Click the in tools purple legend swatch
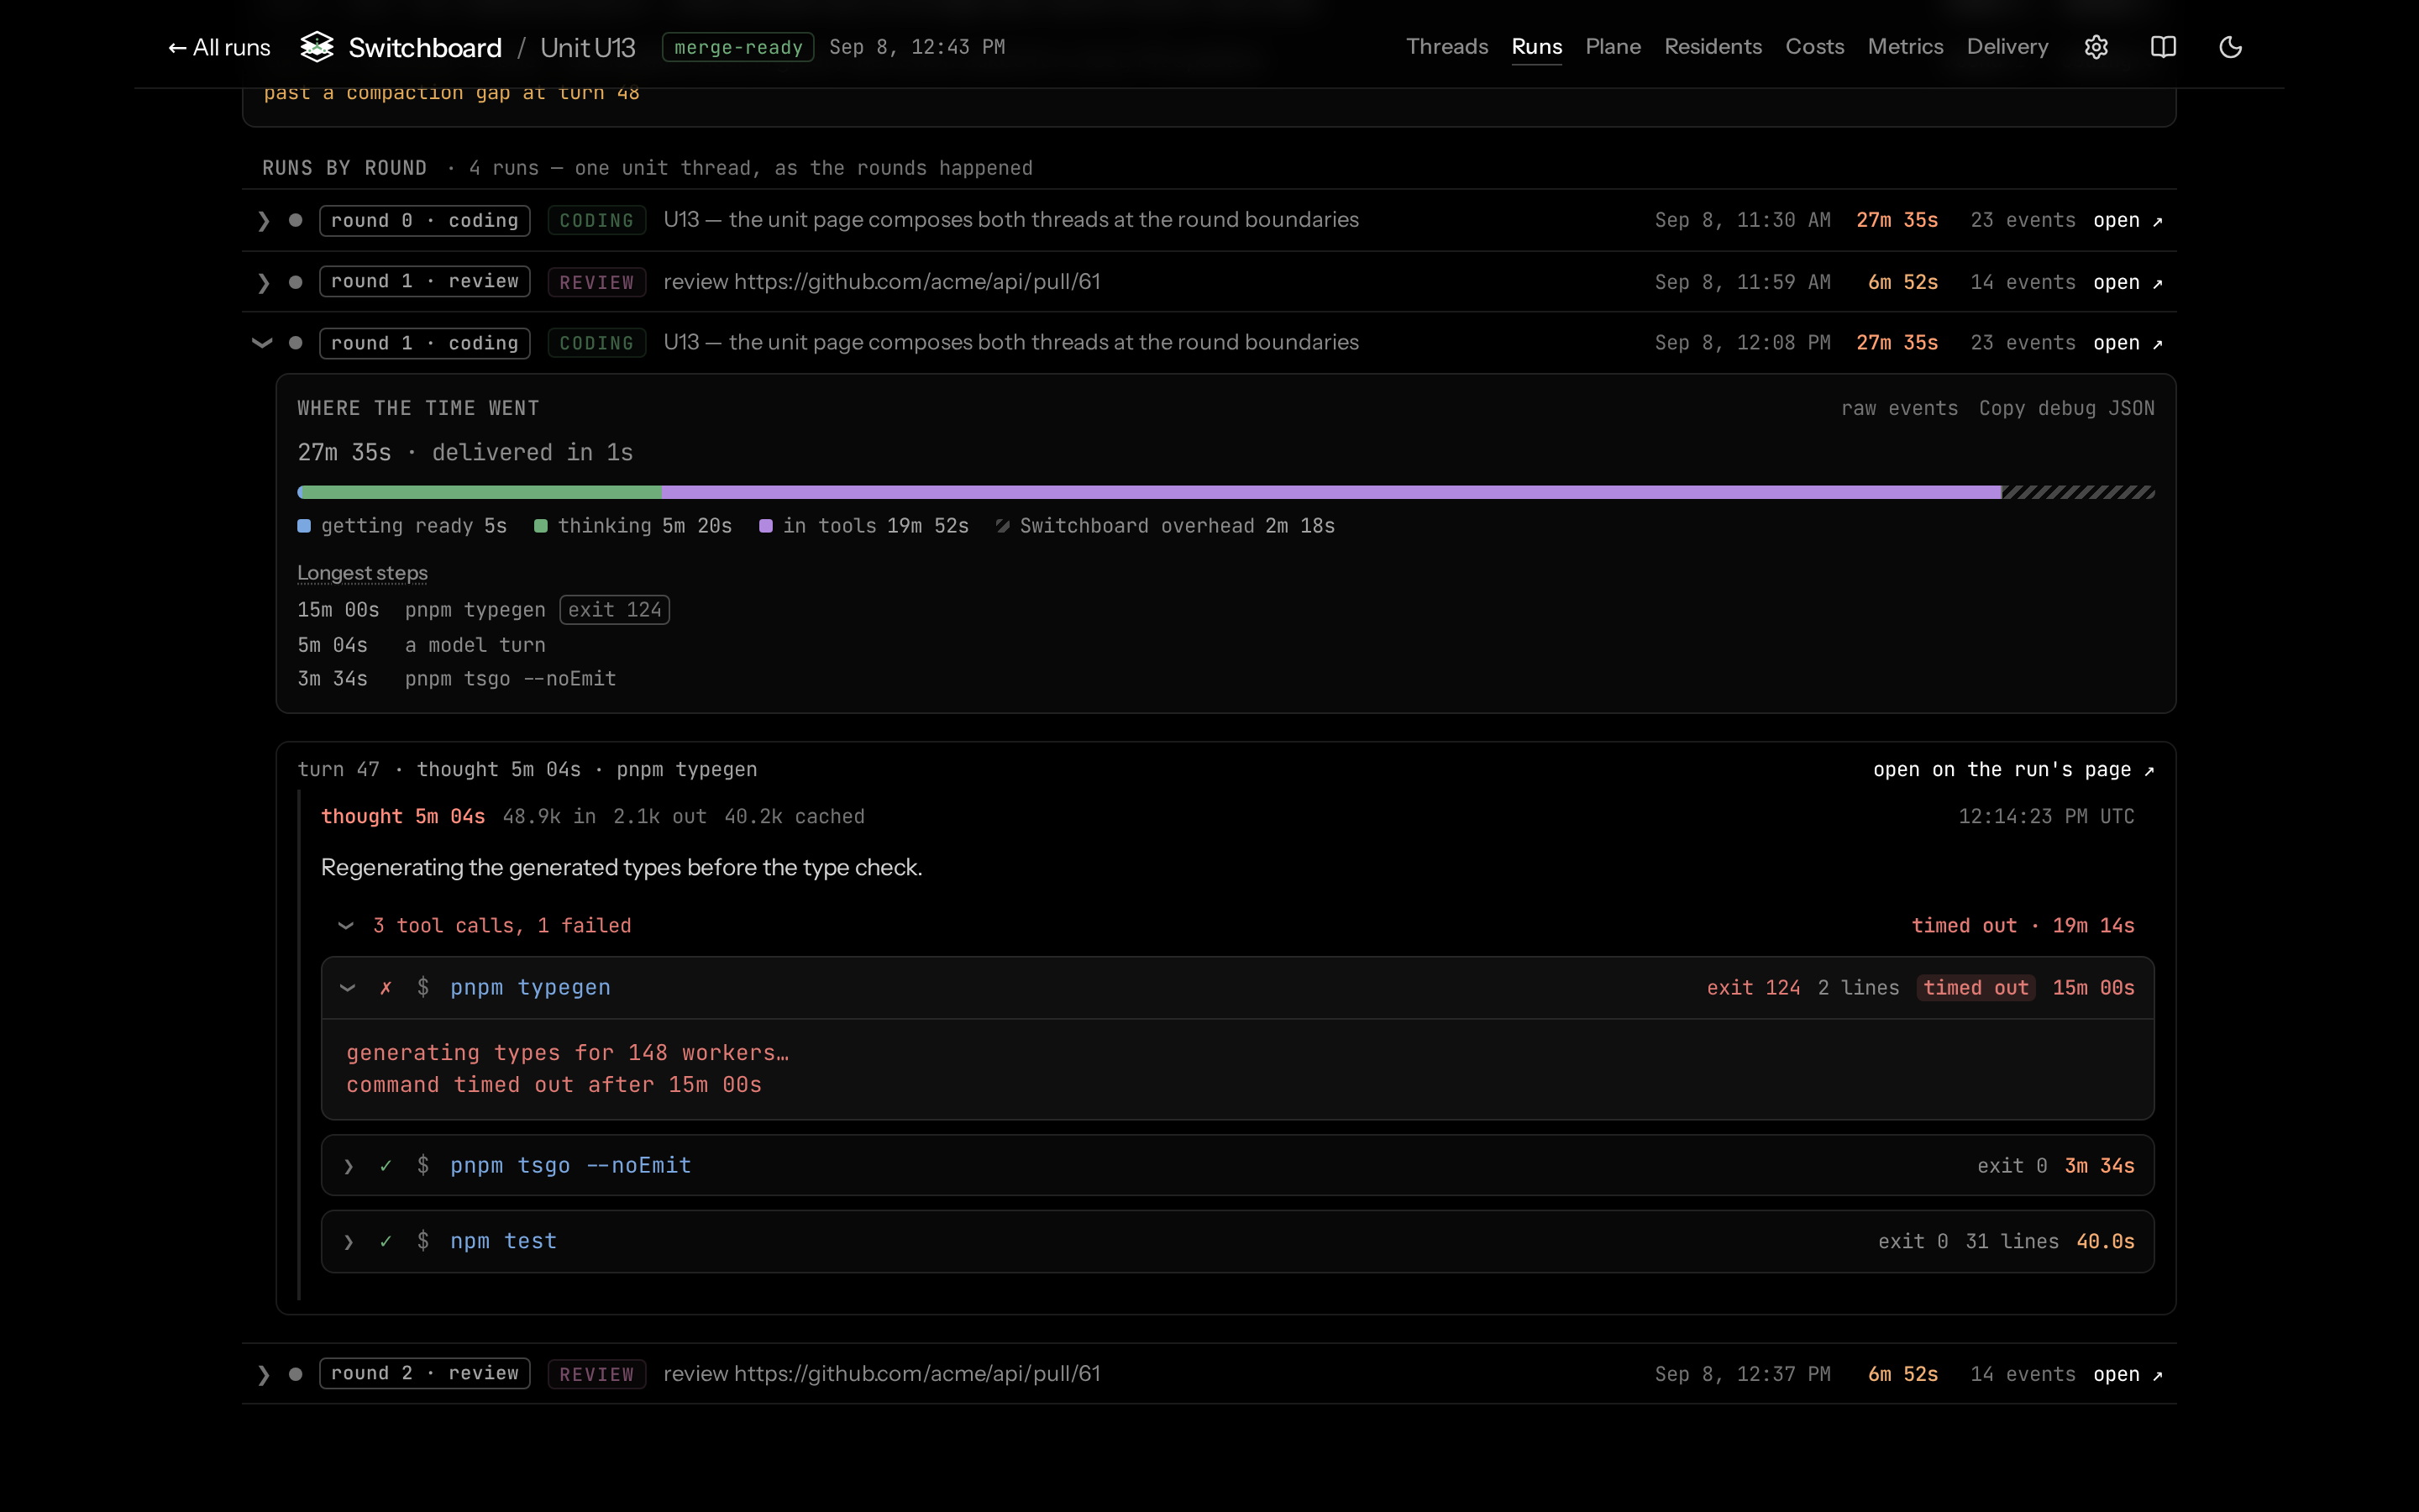The height and width of the screenshot is (1512, 2419). (x=766, y=526)
